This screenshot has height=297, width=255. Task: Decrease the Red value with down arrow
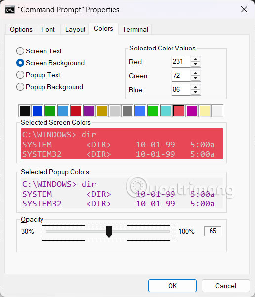pos(195,64)
